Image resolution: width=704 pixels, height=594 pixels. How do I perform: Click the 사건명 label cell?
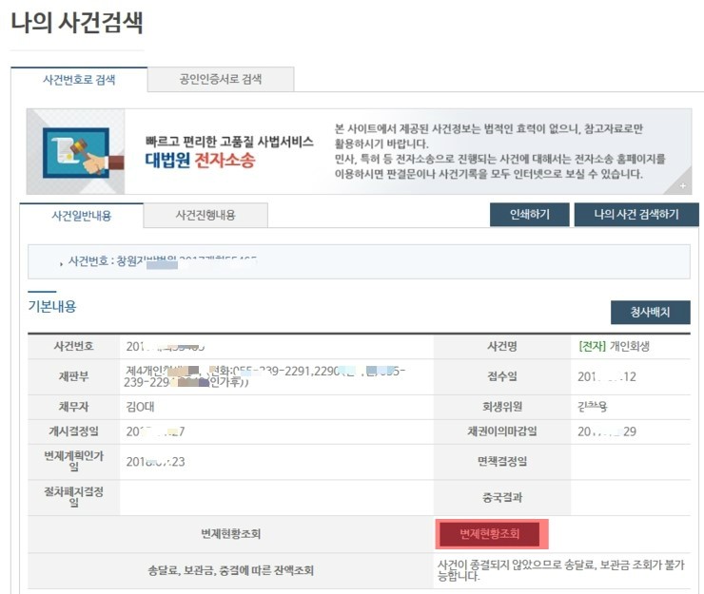tap(502, 346)
